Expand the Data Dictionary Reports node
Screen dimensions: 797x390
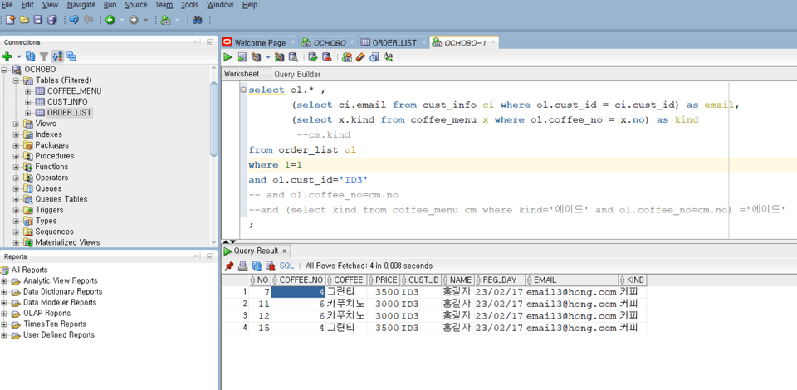pos(5,291)
